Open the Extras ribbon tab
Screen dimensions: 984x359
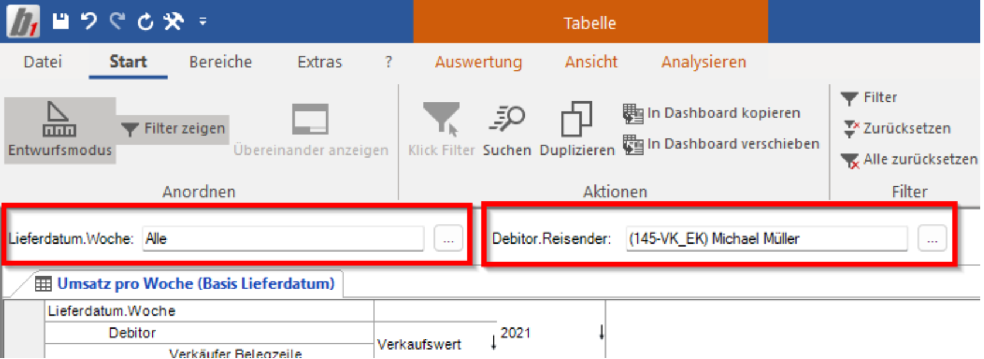tap(320, 61)
